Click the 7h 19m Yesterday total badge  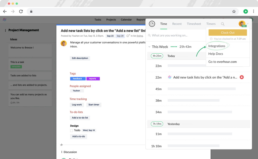coord(157,124)
